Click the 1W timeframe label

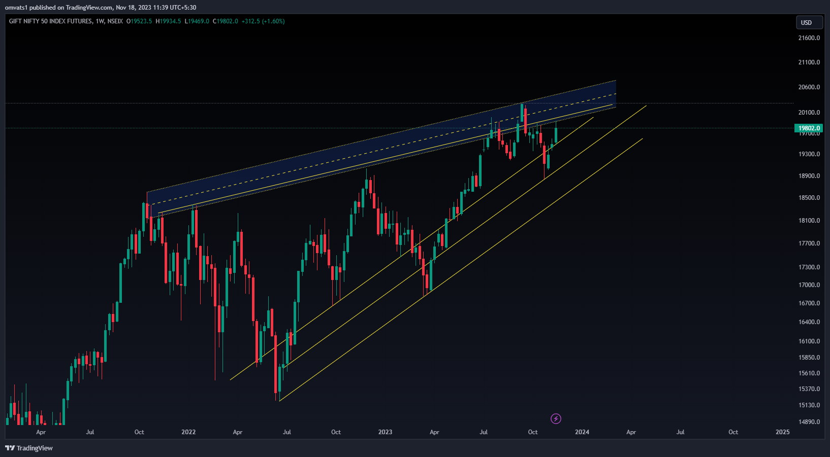100,21
